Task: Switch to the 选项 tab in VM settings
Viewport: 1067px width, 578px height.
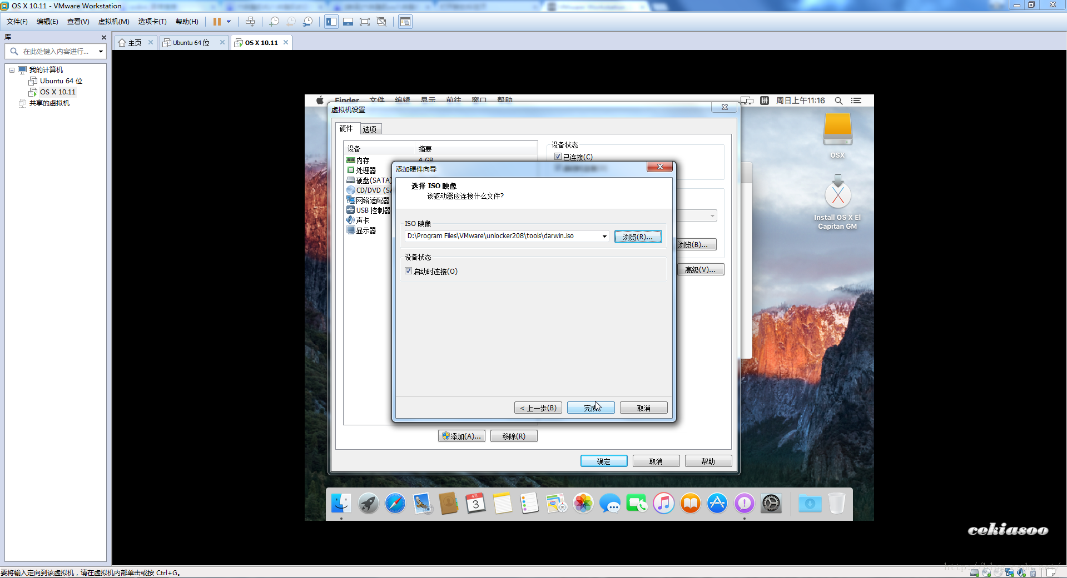Action: [x=370, y=129]
